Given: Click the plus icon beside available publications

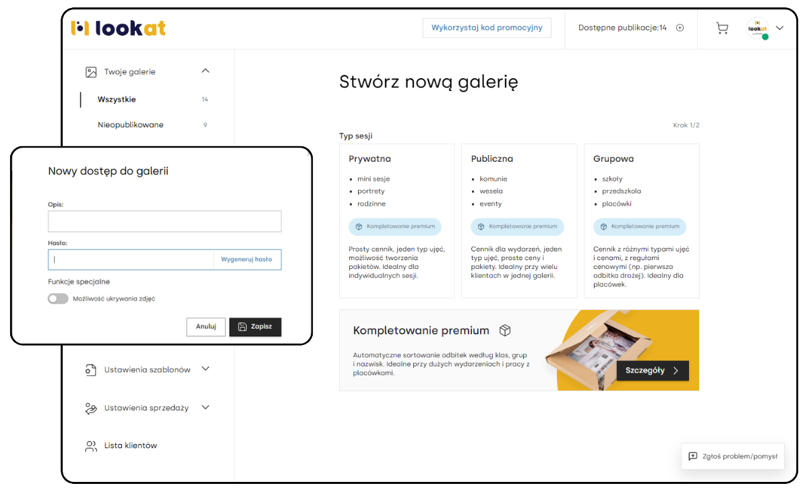Looking at the screenshot, I should (x=680, y=28).
